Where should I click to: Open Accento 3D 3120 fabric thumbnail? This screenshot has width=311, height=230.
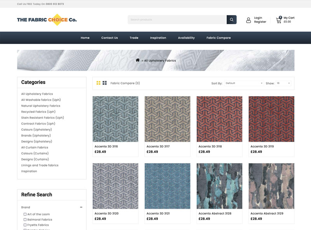point(115,186)
